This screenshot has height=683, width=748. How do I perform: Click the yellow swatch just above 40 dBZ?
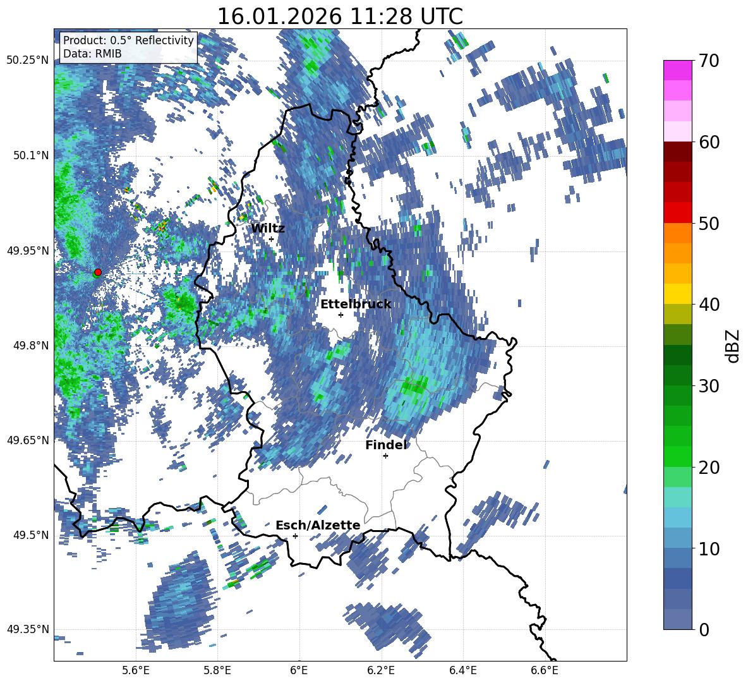677,294
